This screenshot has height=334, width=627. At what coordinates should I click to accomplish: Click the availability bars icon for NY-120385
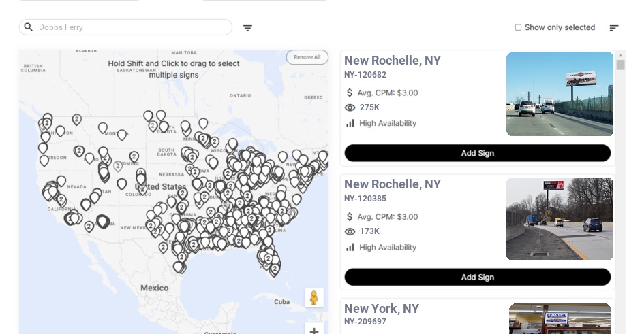click(x=350, y=247)
